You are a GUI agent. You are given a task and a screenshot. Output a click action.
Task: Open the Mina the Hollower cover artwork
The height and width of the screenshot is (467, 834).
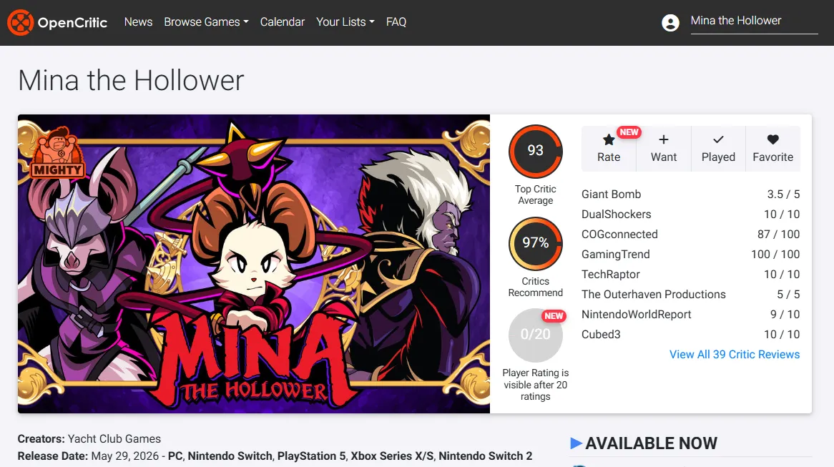point(254,264)
